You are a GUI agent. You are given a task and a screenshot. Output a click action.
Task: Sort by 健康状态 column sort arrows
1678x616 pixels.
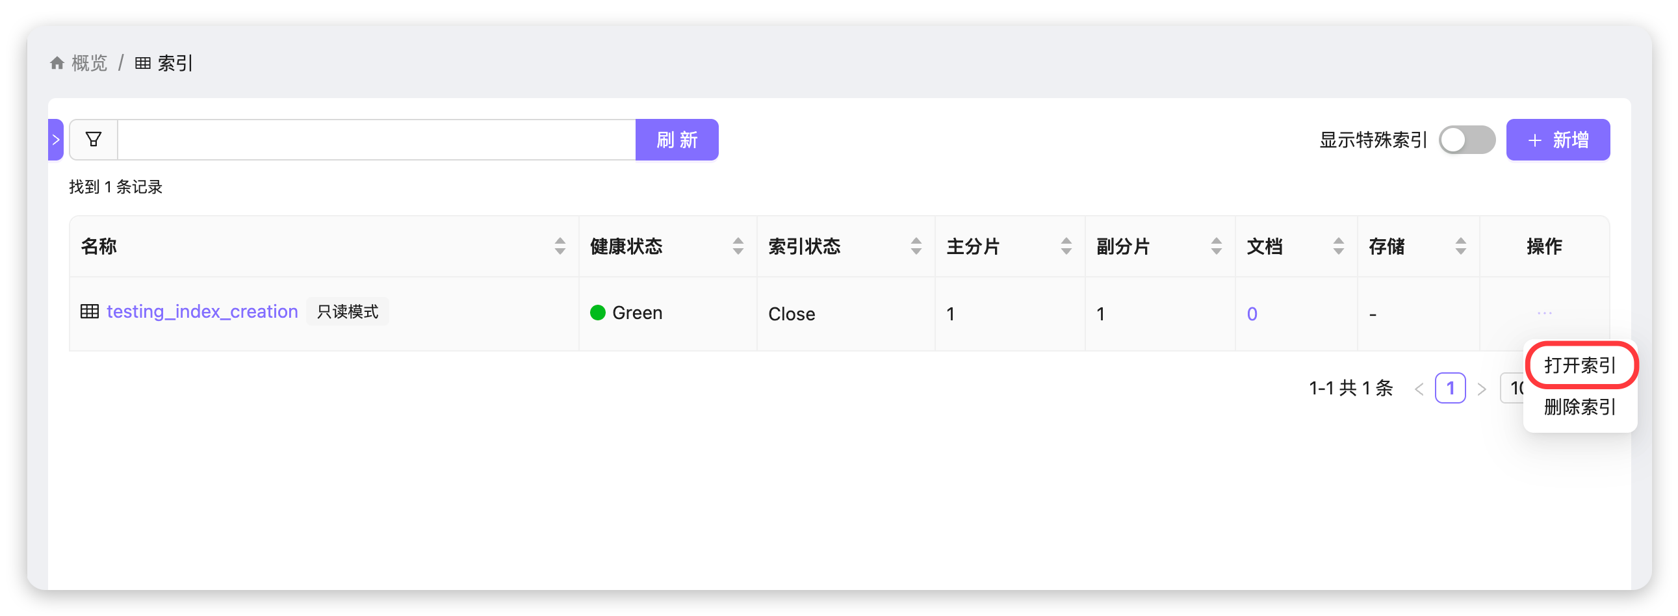click(738, 246)
